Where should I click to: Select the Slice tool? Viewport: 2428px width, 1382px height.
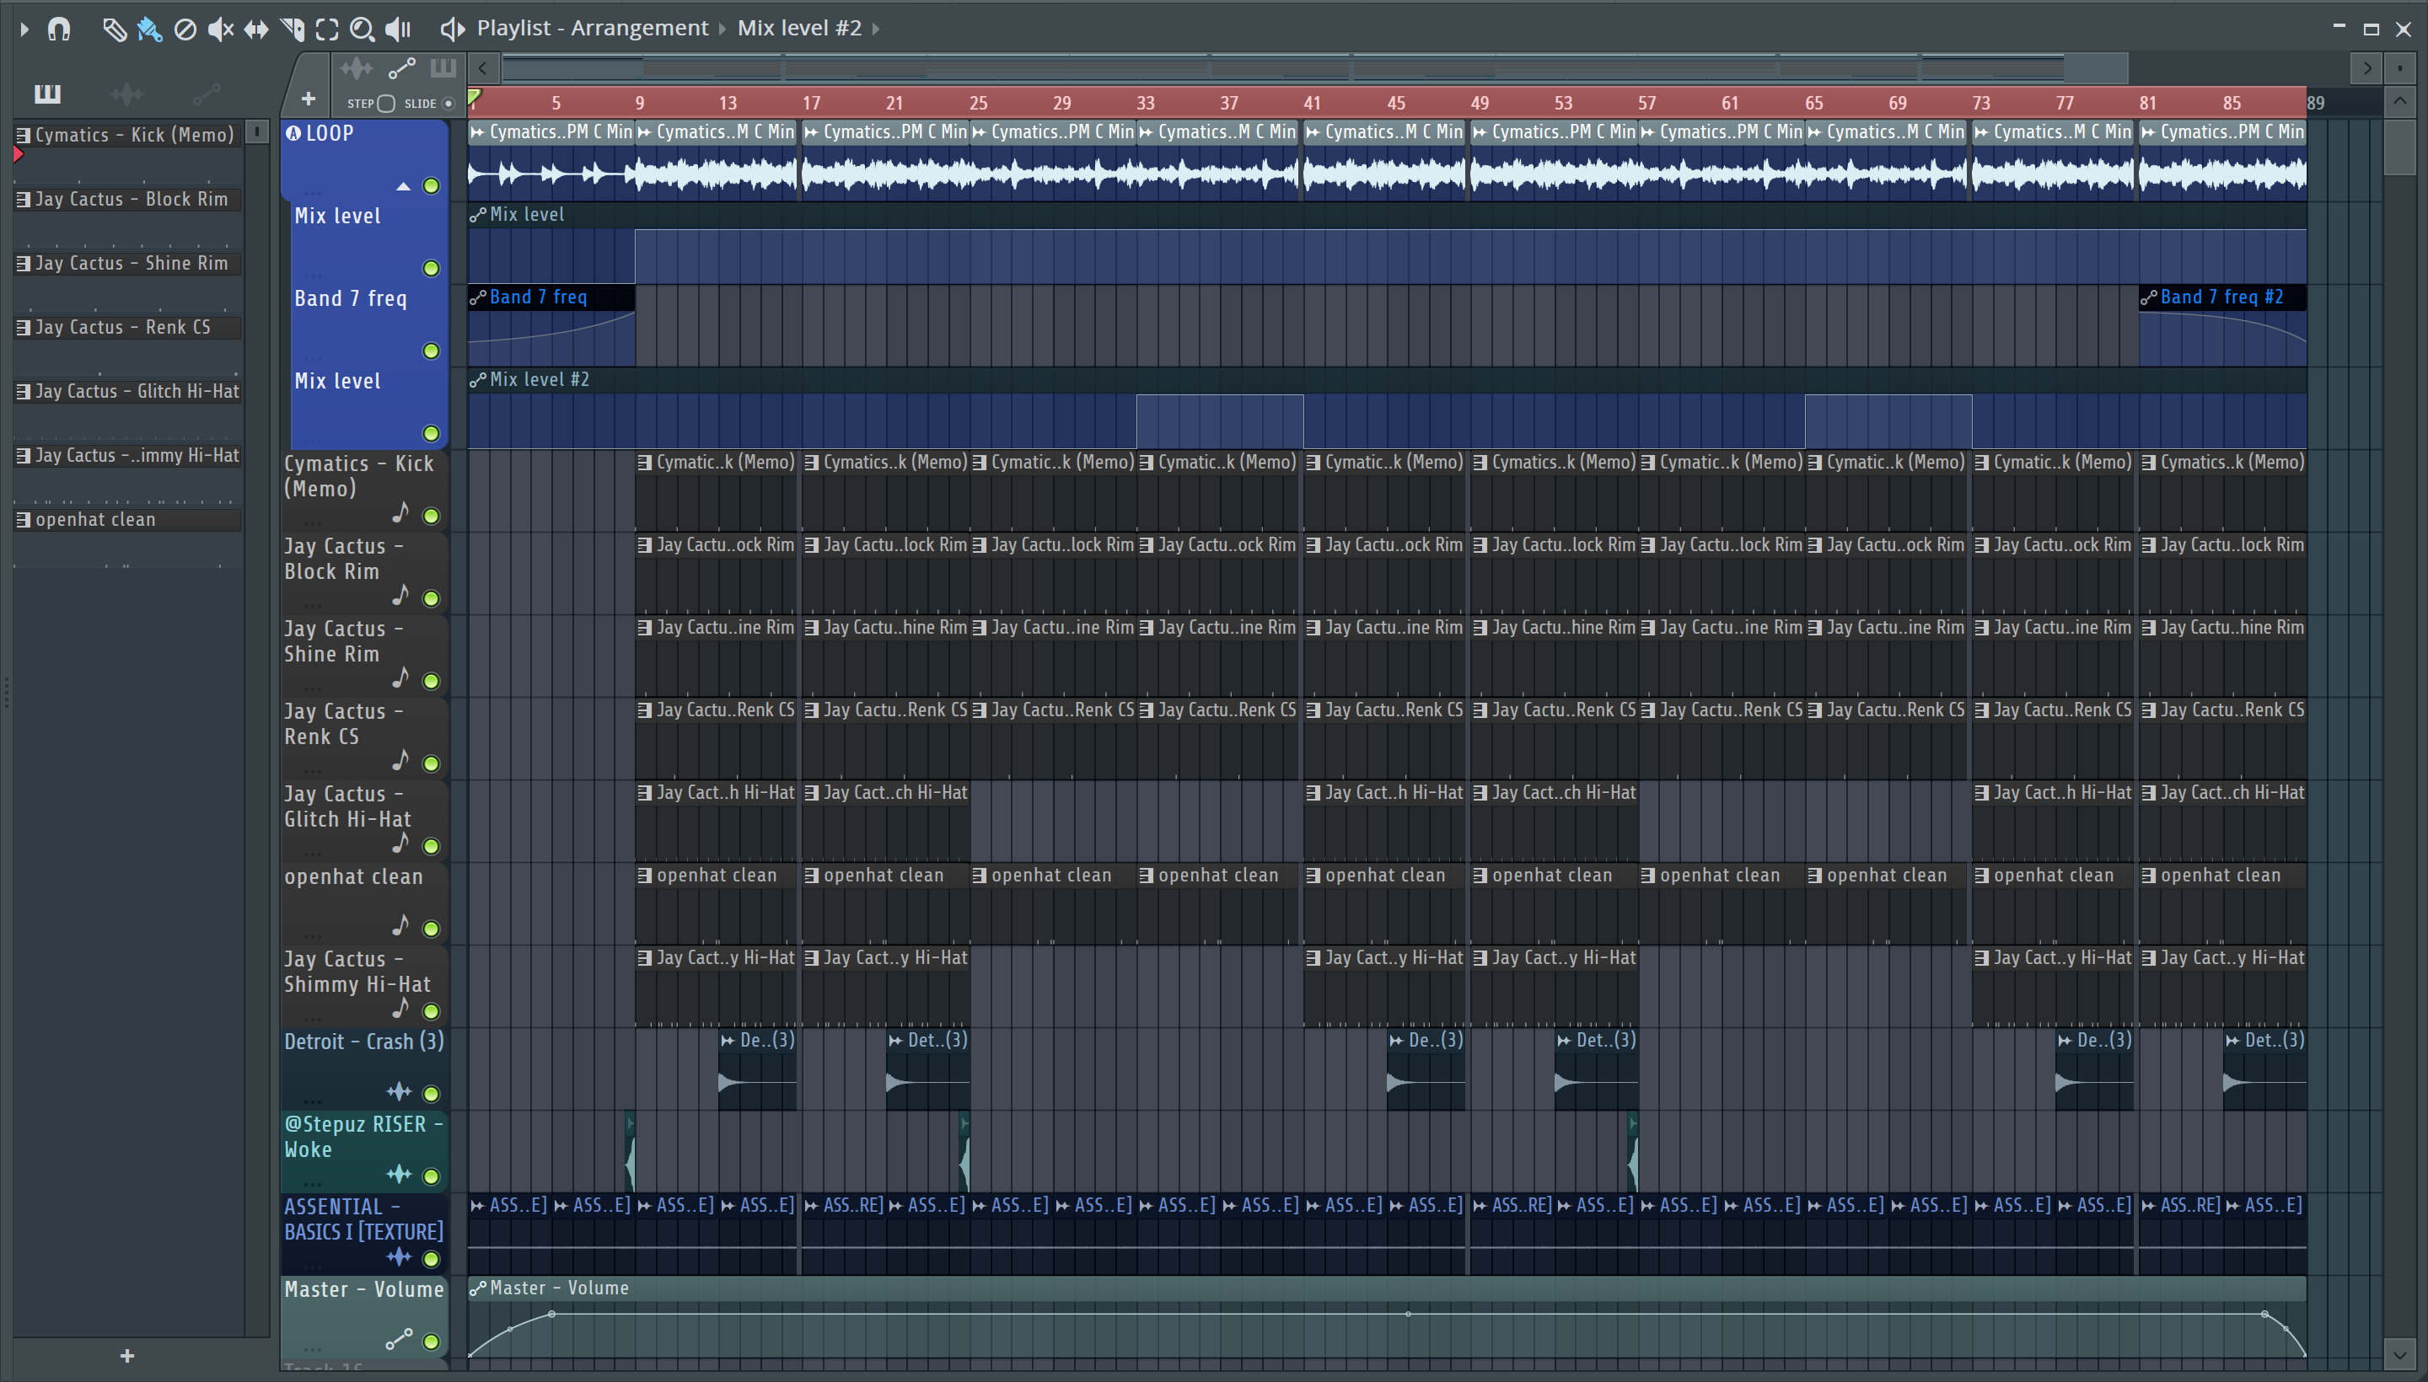[x=292, y=29]
